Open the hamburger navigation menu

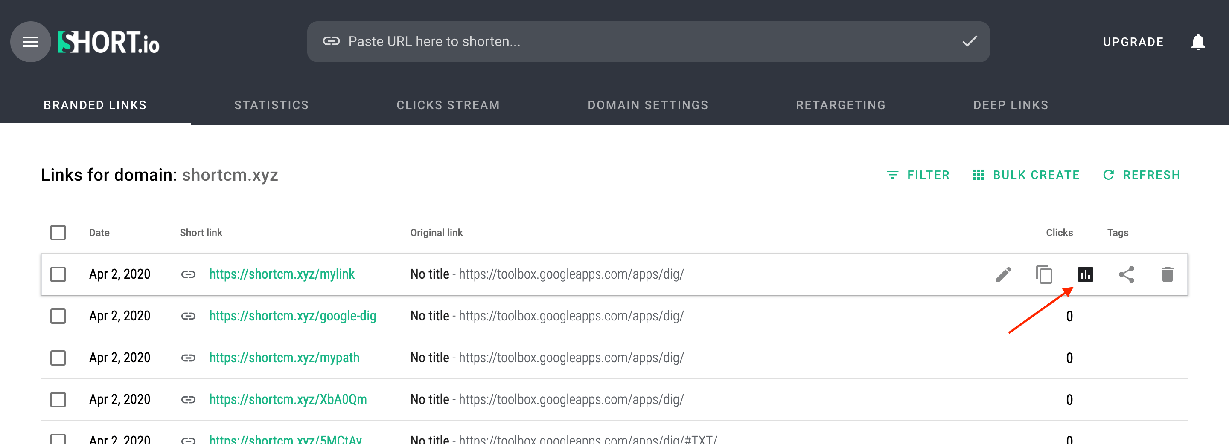(30, 41)
